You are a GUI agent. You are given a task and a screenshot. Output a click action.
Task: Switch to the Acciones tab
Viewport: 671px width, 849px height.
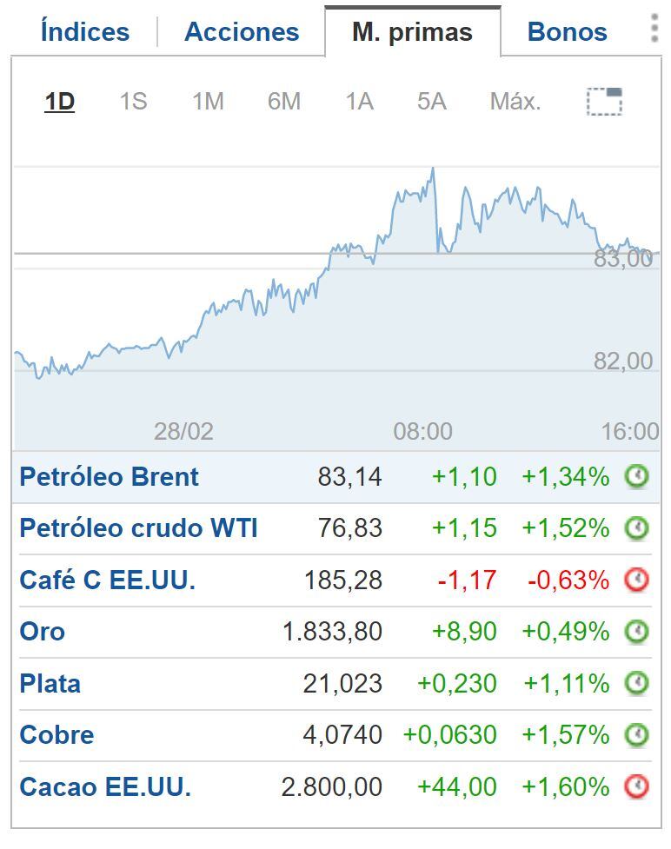tap(241, 30)
